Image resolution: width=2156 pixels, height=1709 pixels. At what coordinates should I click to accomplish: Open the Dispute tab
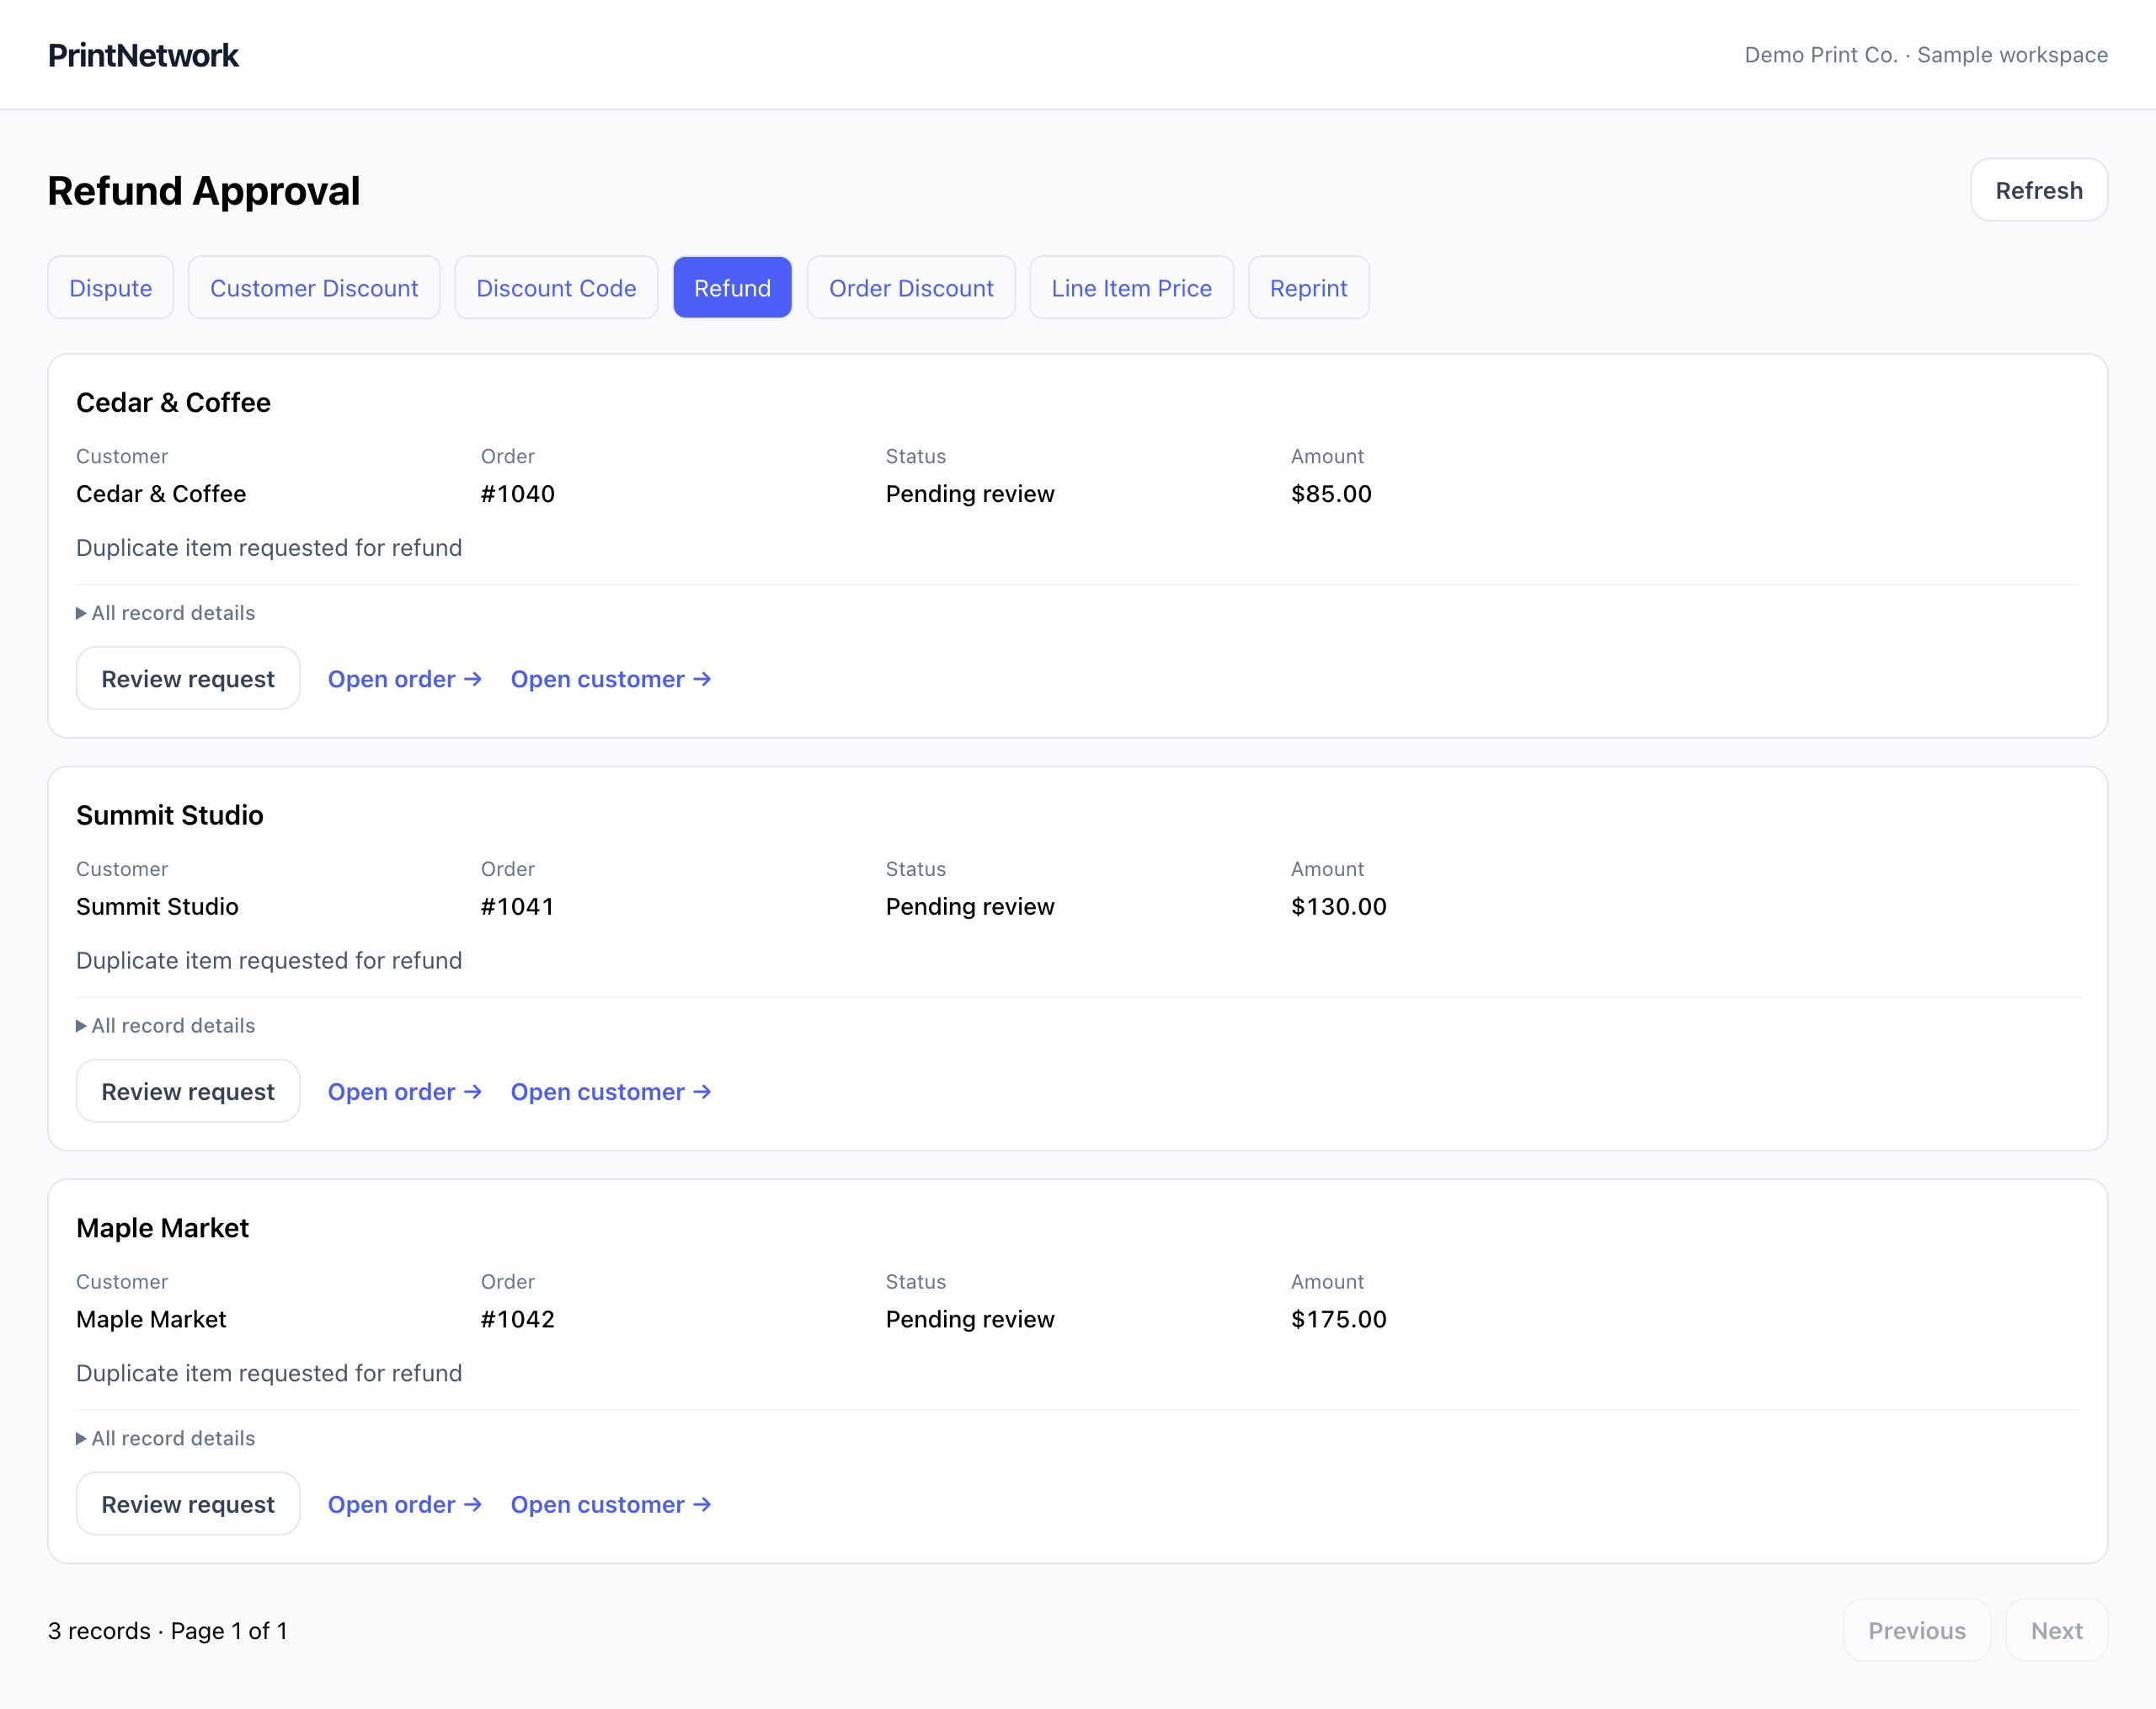pos(111,288)
